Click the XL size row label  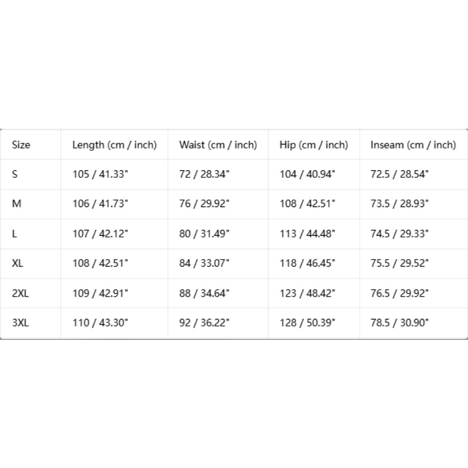point(18,263)
